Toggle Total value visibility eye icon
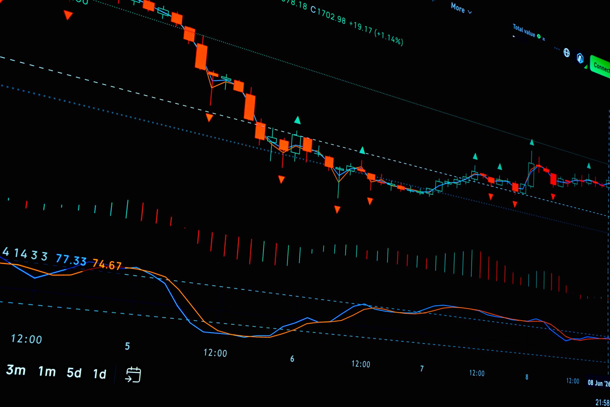610x407 pixels. click(x=539, y=36)
